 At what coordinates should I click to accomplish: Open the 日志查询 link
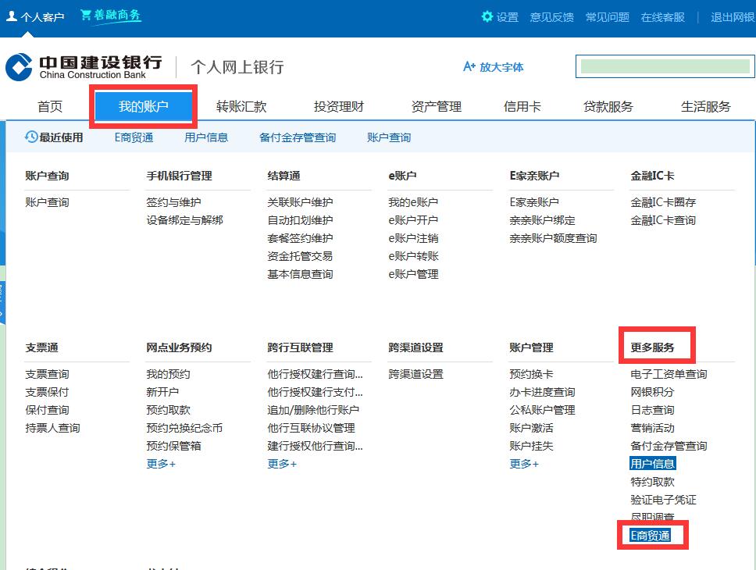click(x=652, y=410)
